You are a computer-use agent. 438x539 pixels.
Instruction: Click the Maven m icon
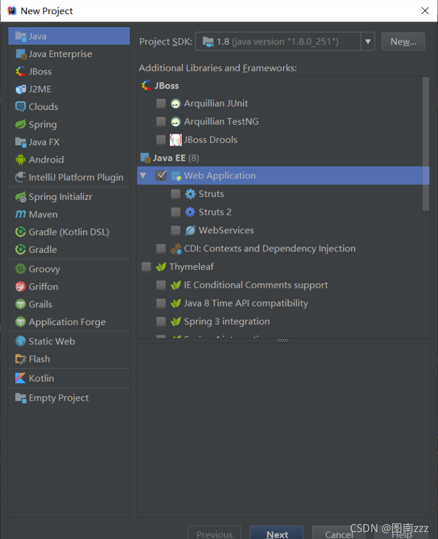pyautogui.click(x=21, y=214)
